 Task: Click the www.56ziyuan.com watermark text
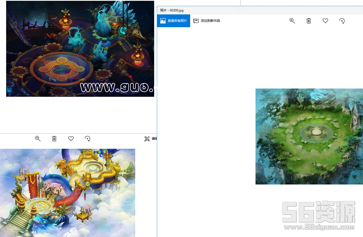pyautogui.click(x=319, y=227)
